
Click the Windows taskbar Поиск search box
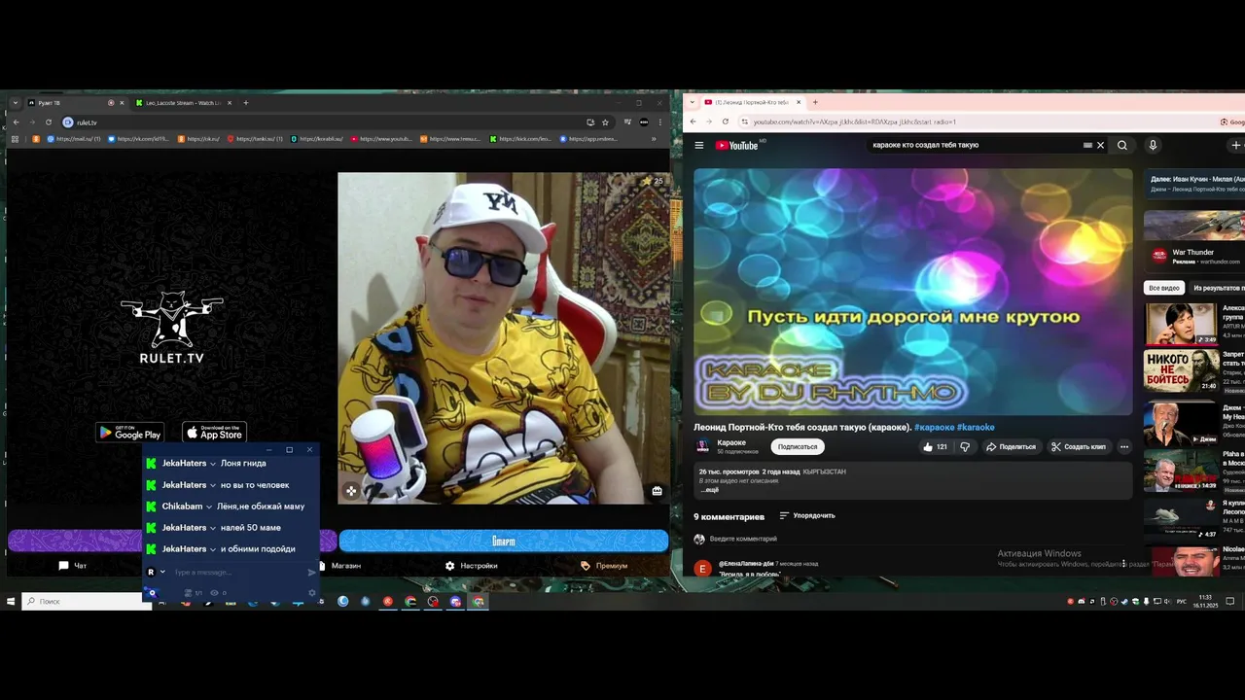coord(85,602)
